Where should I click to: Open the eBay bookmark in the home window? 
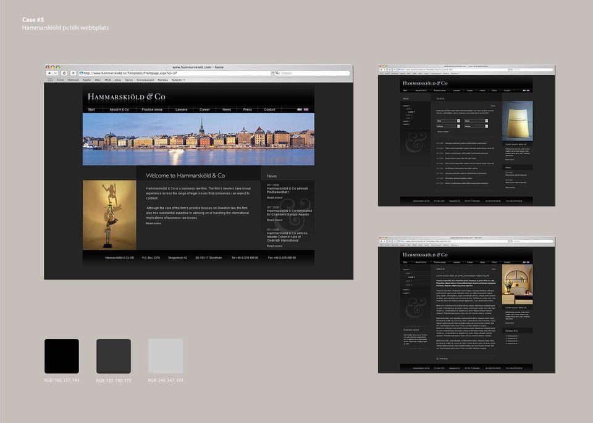point(118,80)
